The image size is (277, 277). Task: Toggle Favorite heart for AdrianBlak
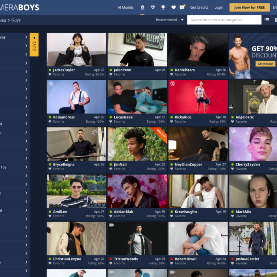click(111, 216)
